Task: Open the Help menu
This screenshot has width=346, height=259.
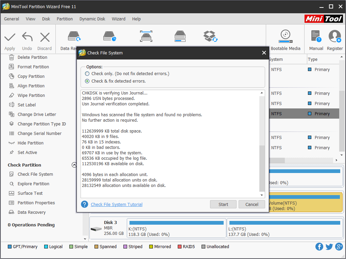Action: pos(136,19)
